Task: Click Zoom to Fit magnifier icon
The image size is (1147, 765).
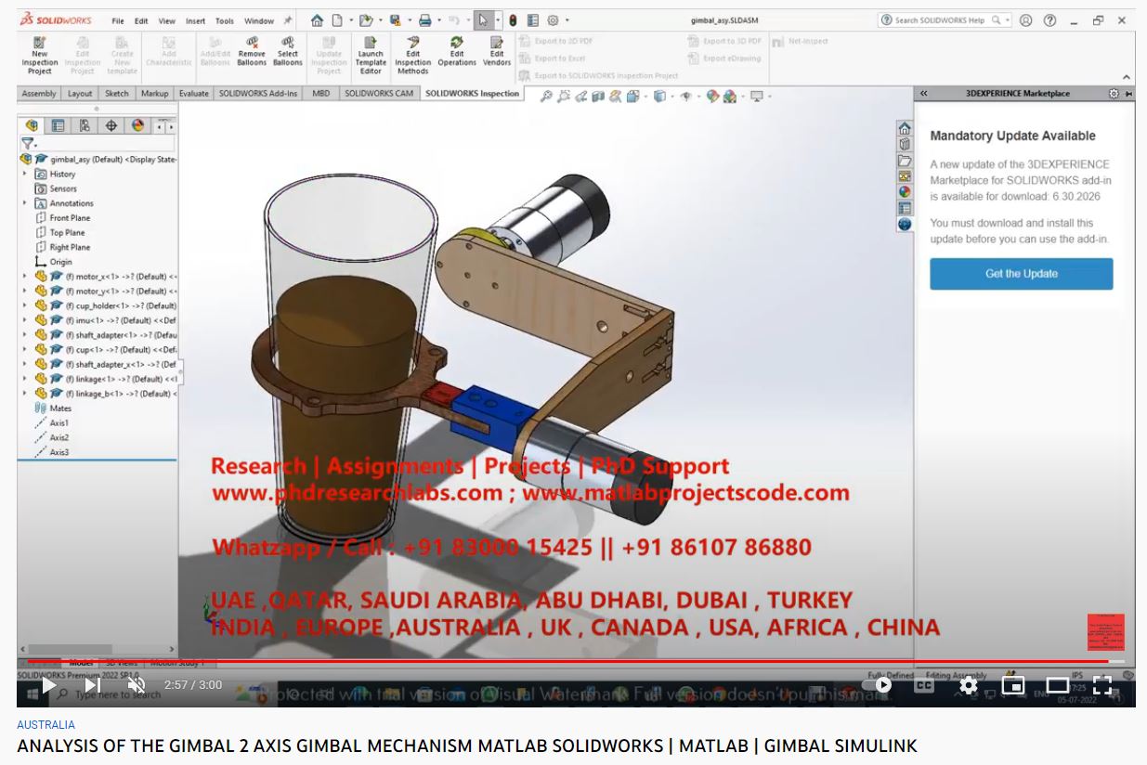Action: click(546, 96)
